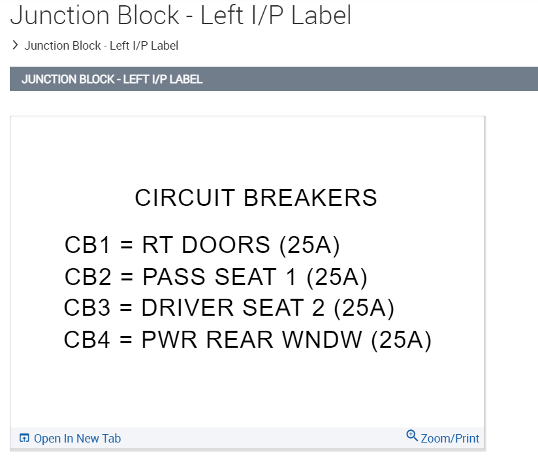Select the CB2 label in the diagram
Image resolution: width=538 pixels, height=470 pixels.
click(x=89, y=277)
